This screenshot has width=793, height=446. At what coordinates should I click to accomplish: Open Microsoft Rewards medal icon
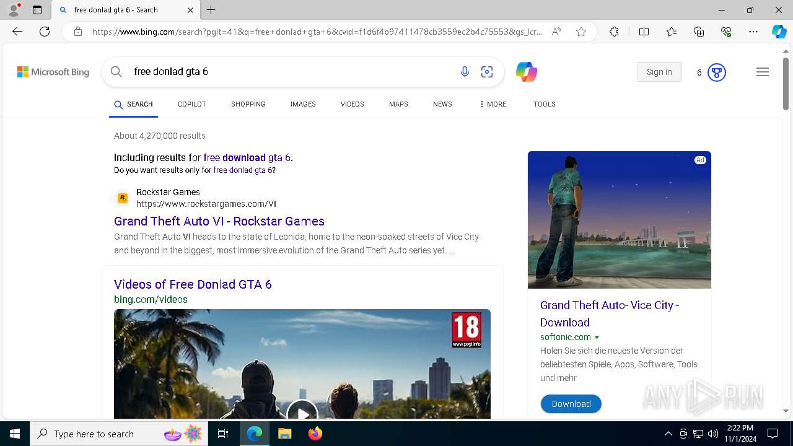pos(717,72)
